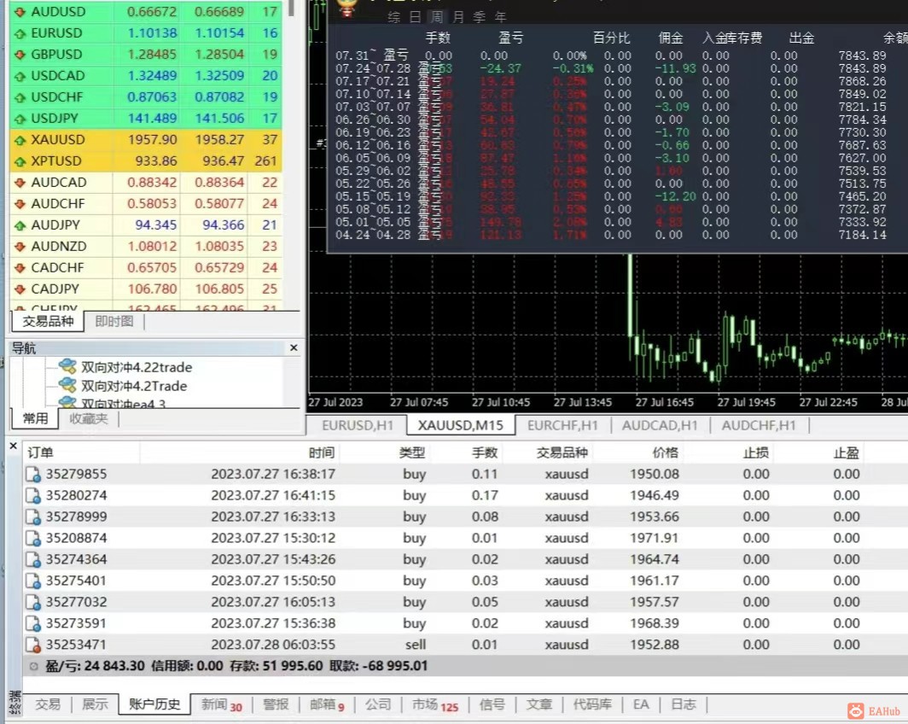Click the XAUUSD arrow icon
This screenshot has width=908, height=724.
[x=20, y=140]
